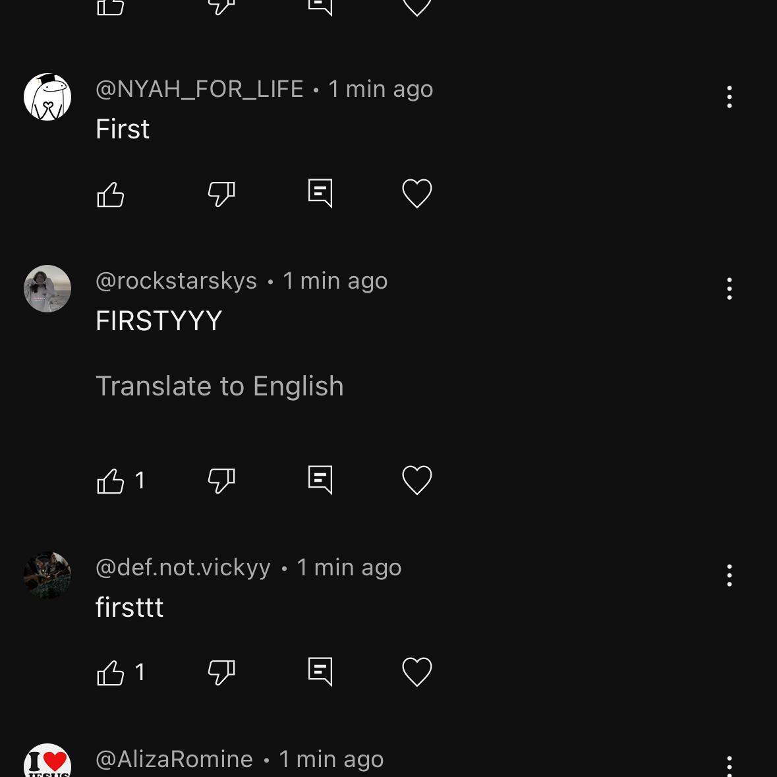Tap @def.not.vickyy's avatar
This screenshot has width=777, height=777.
pyautogui.click(x=47, y=575)
